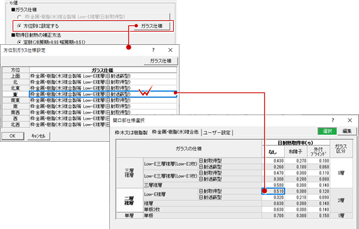The image size is (359, 229).
Task: Select the 上面 row glass specification
Action: coord(103,76)
